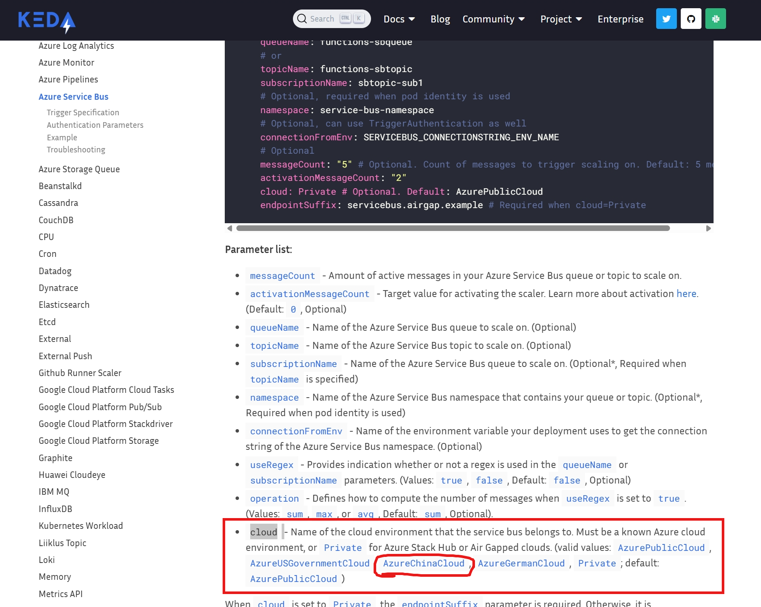This screenshot has height=607, width=761.
Task: Jump to Authentication Parameters section
Action: tap(95, 125)
